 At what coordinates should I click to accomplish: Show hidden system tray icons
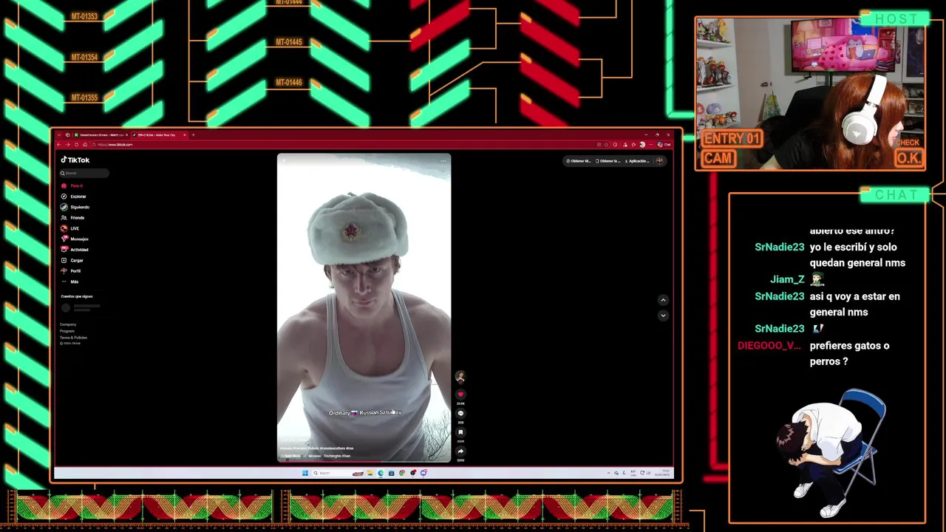pos(608,473)
